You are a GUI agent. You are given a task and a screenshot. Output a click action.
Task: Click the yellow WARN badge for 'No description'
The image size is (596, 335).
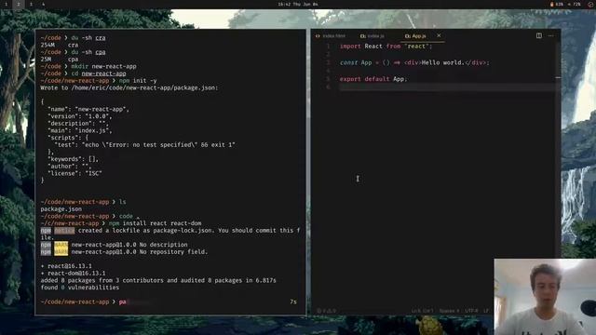point(61,245)
